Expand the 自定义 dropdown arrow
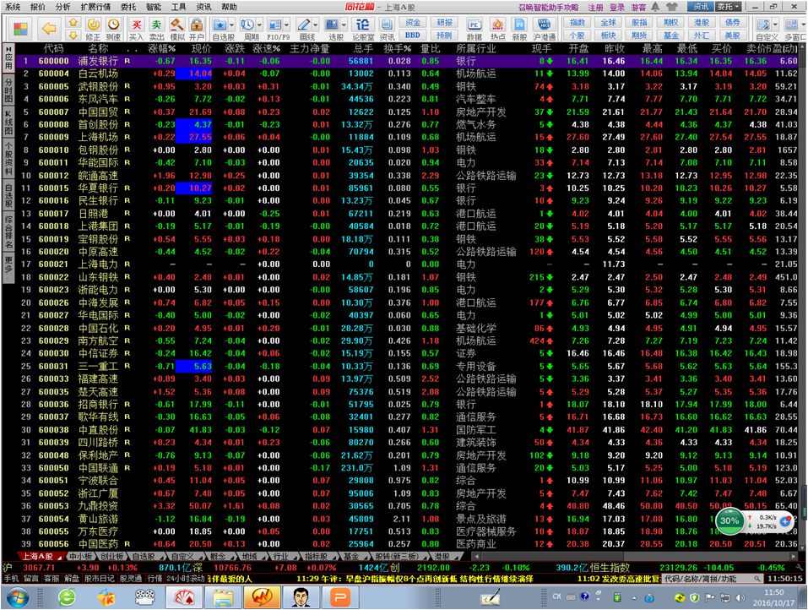The width and height of the screenshot is (808, 610). tap(774, 25)
